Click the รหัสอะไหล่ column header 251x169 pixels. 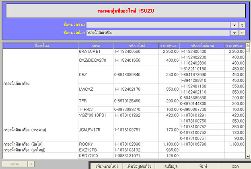(136, 46)
